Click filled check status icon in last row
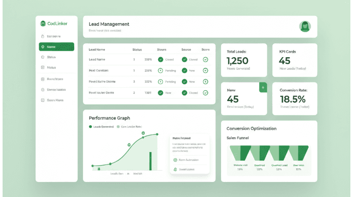 [161, 93]
